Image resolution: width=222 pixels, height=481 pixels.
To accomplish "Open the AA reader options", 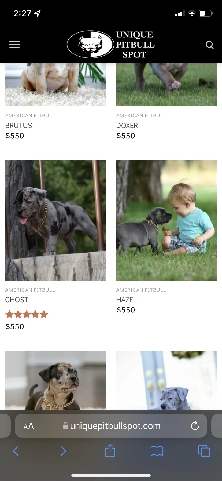I will [29, 426].
